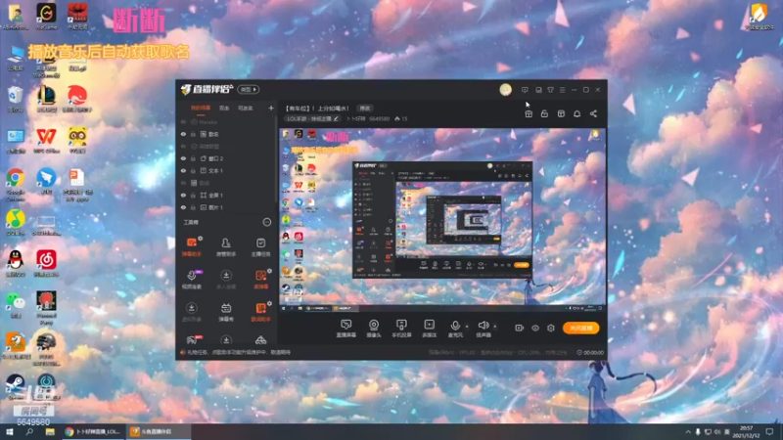Open the 视频连麦 video co-stream tool

pyautogui.click(x=191, y=279)
